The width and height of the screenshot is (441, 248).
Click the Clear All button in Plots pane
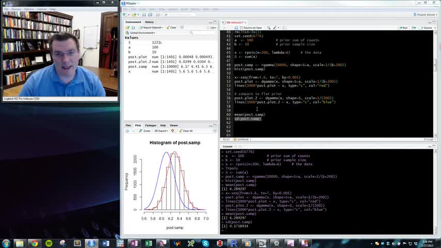pos(186,131)
